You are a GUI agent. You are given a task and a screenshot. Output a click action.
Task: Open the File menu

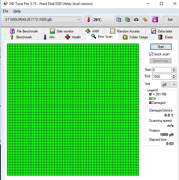click(6, 11)
